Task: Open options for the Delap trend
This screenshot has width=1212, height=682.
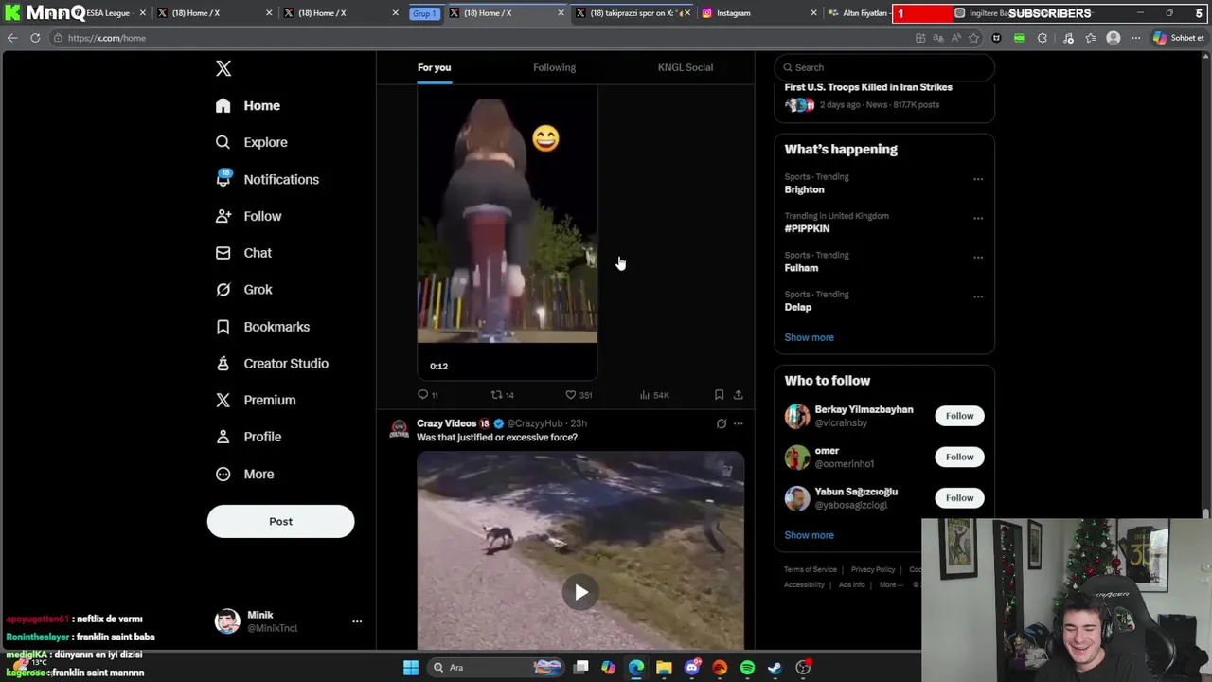Action: pyautogui.click(x=978, y=296)
